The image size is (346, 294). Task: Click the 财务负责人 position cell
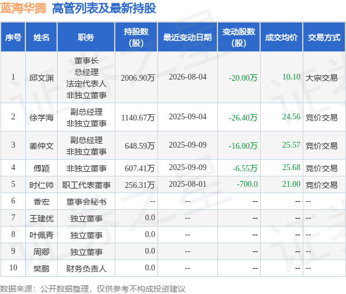[x=86, y=269]
